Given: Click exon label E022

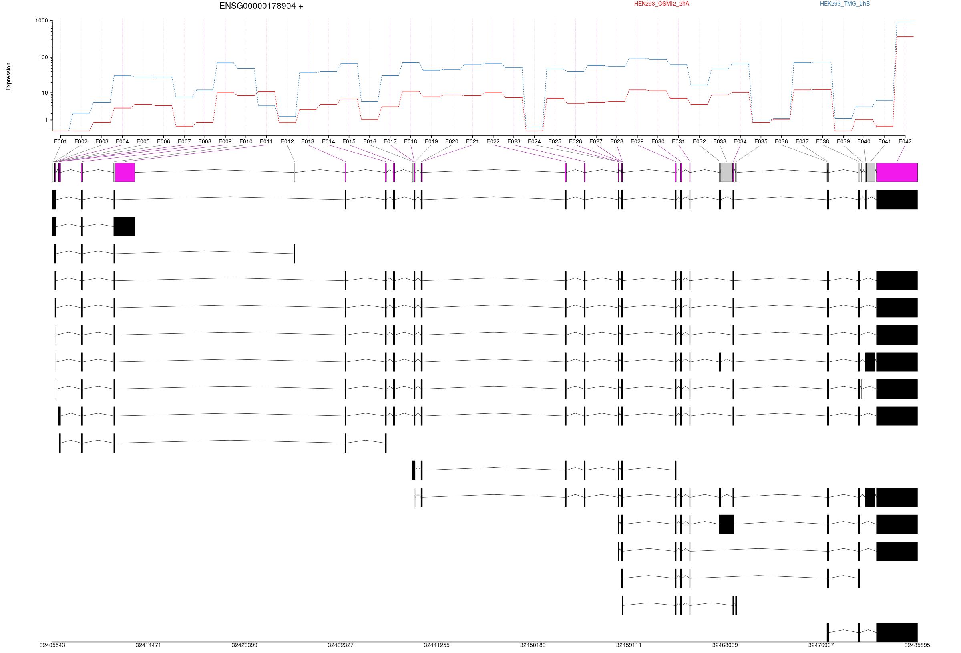Looking at the screenshot, I should click(x=493, y=141).
